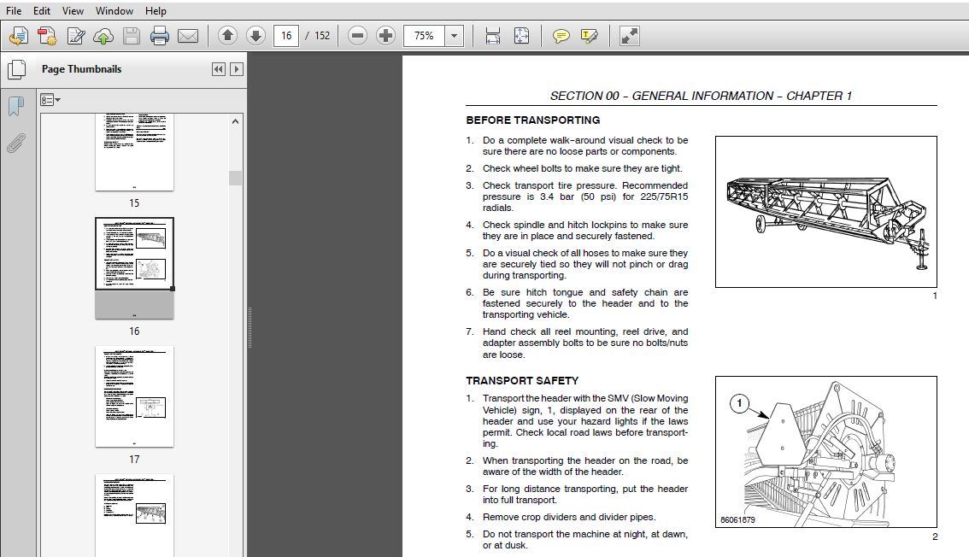This screenshot has width=969, height=557.
Task: Click the 'Page Thumbnails' panel title
Action: 81,69
